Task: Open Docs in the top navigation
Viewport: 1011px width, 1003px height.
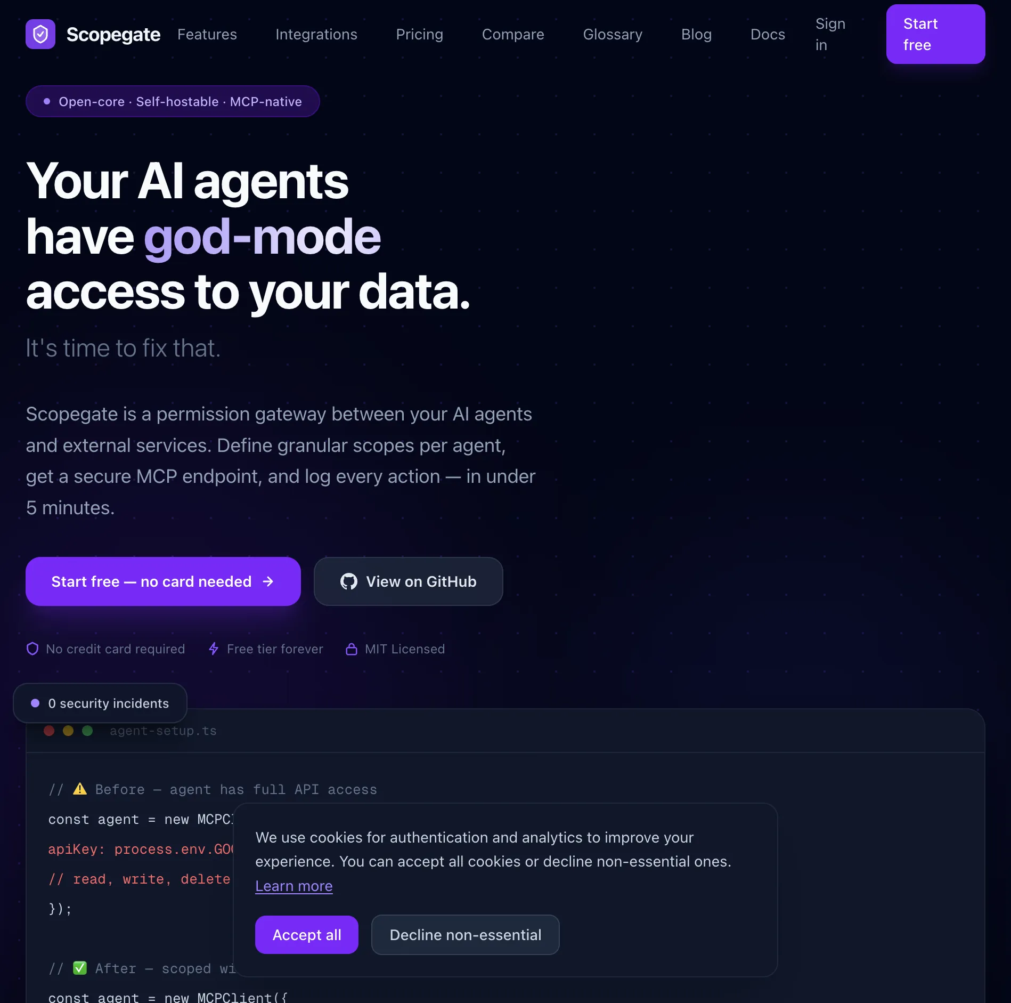Action: click(768, 34)
